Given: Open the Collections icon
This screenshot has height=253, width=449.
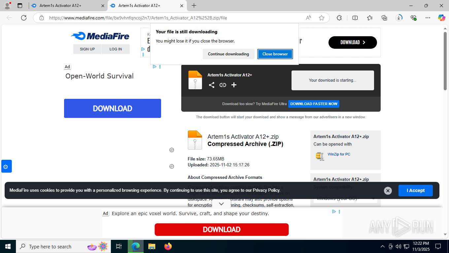Looking at the screenshot, I should coord(384,18).
